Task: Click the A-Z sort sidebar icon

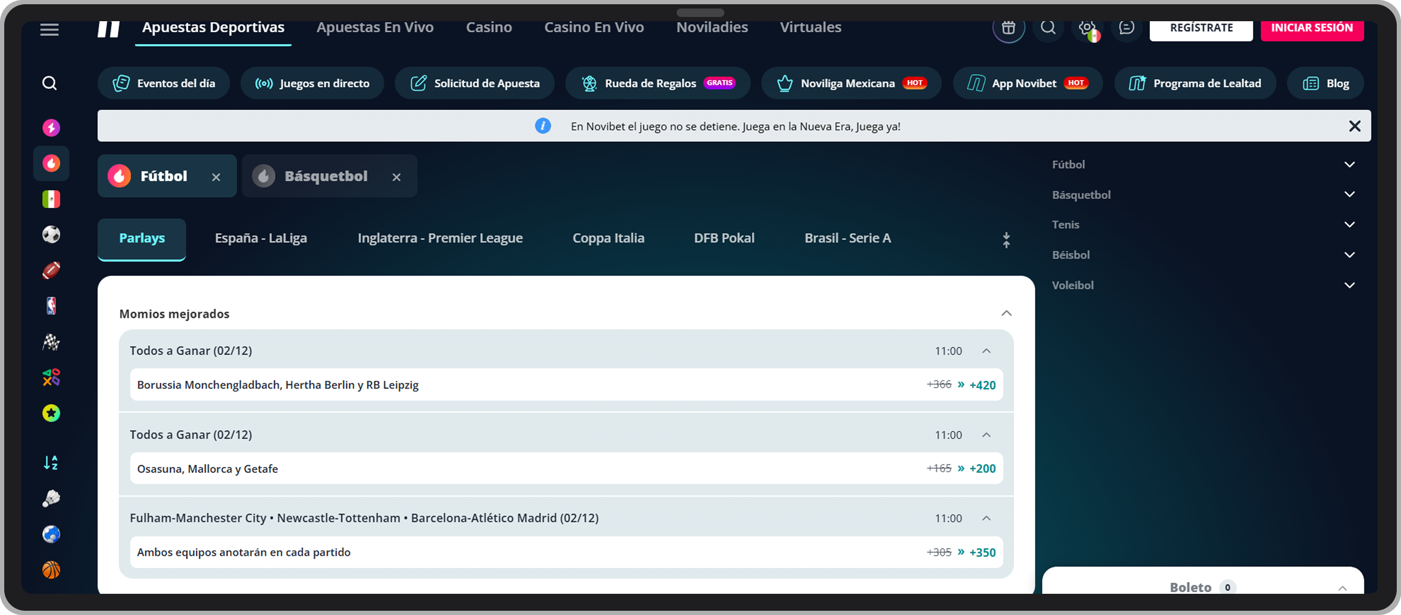Action: pyautogui.click(x=51, y=462)
